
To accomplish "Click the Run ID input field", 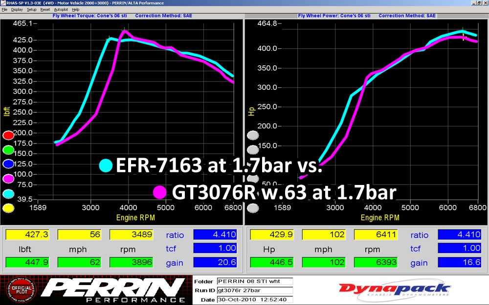I will [x=255, y=290].
